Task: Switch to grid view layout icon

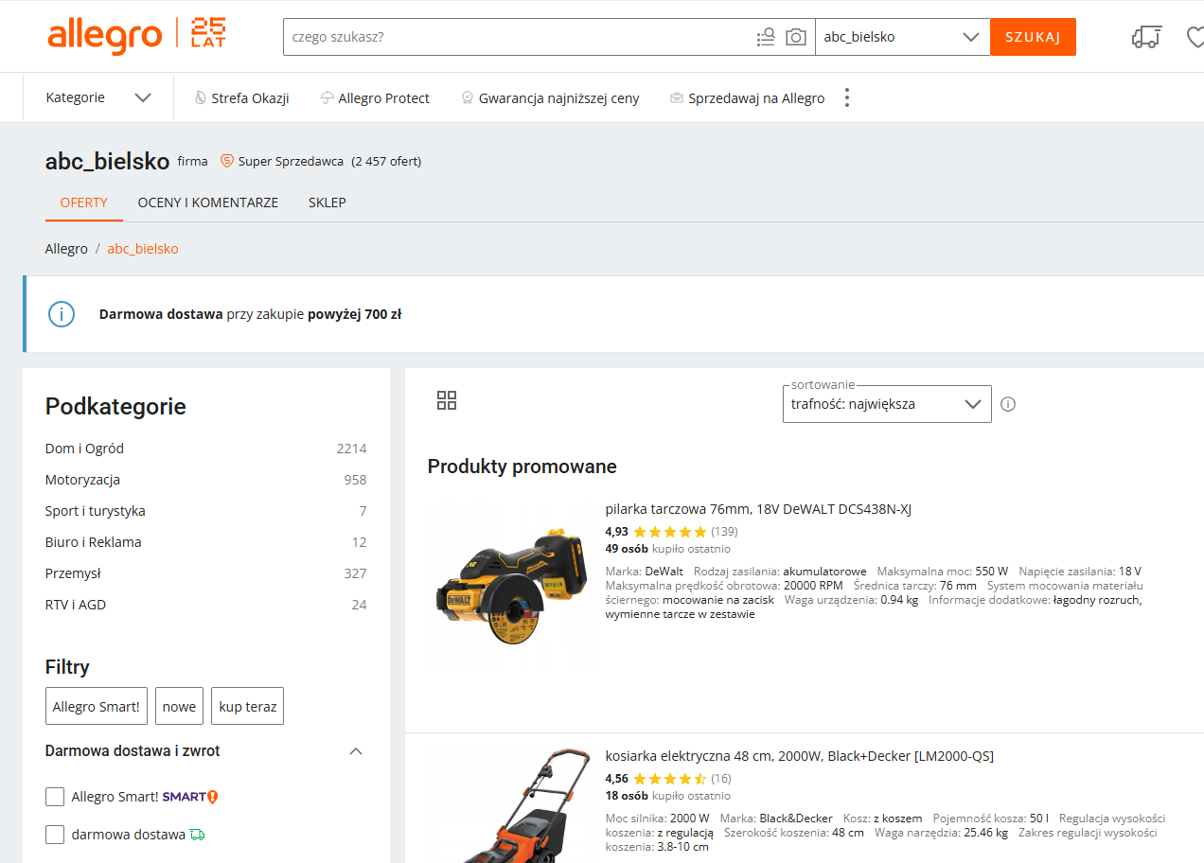Action: click(447, 400)
